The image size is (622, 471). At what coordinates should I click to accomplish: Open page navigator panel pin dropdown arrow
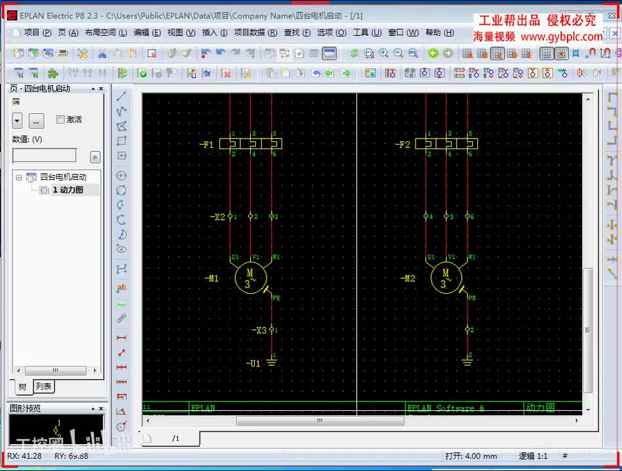93,89
